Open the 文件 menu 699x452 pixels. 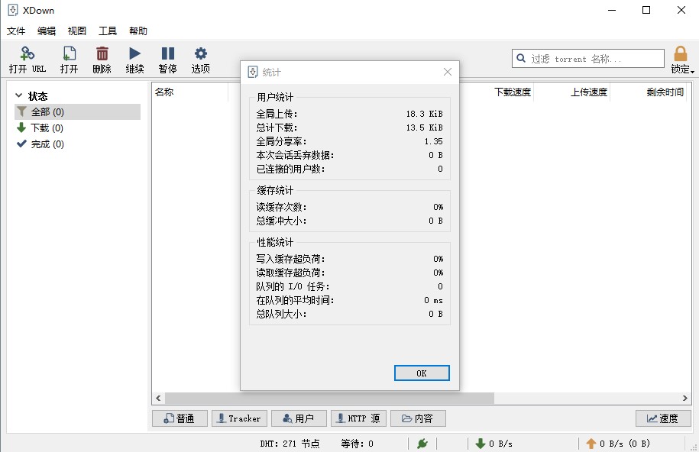click(16, 31)
